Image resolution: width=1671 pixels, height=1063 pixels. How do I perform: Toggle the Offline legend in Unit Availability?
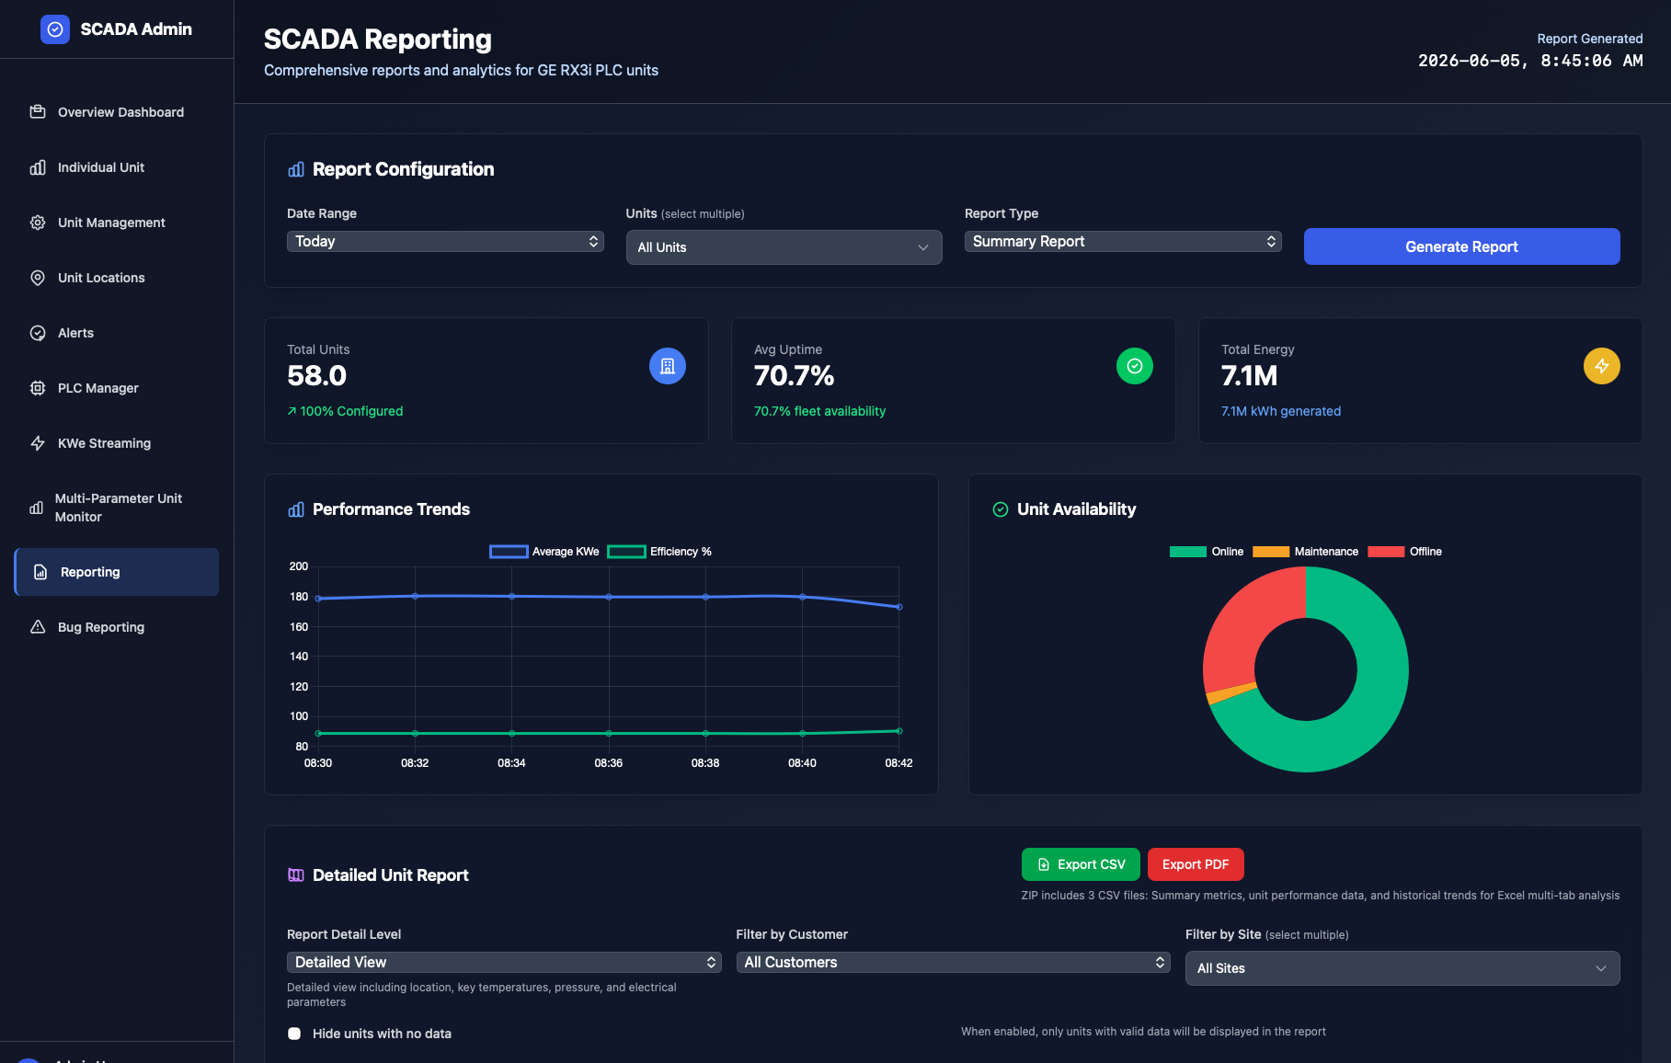(x=1404, y=552)
